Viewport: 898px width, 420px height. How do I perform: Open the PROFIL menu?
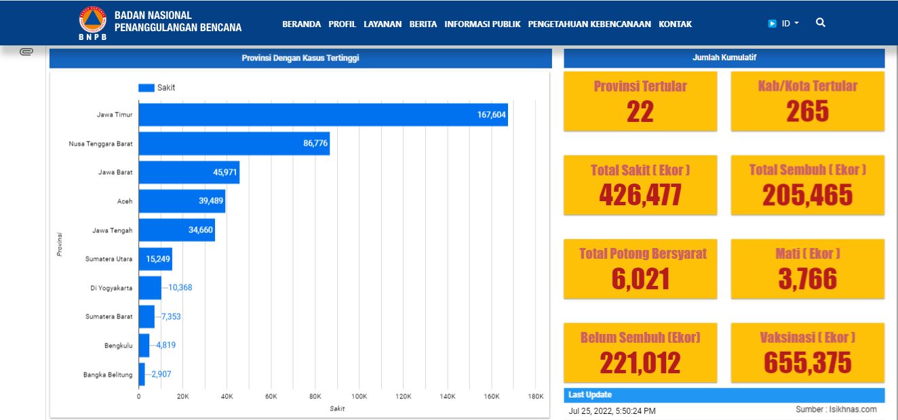coord(342,24)
